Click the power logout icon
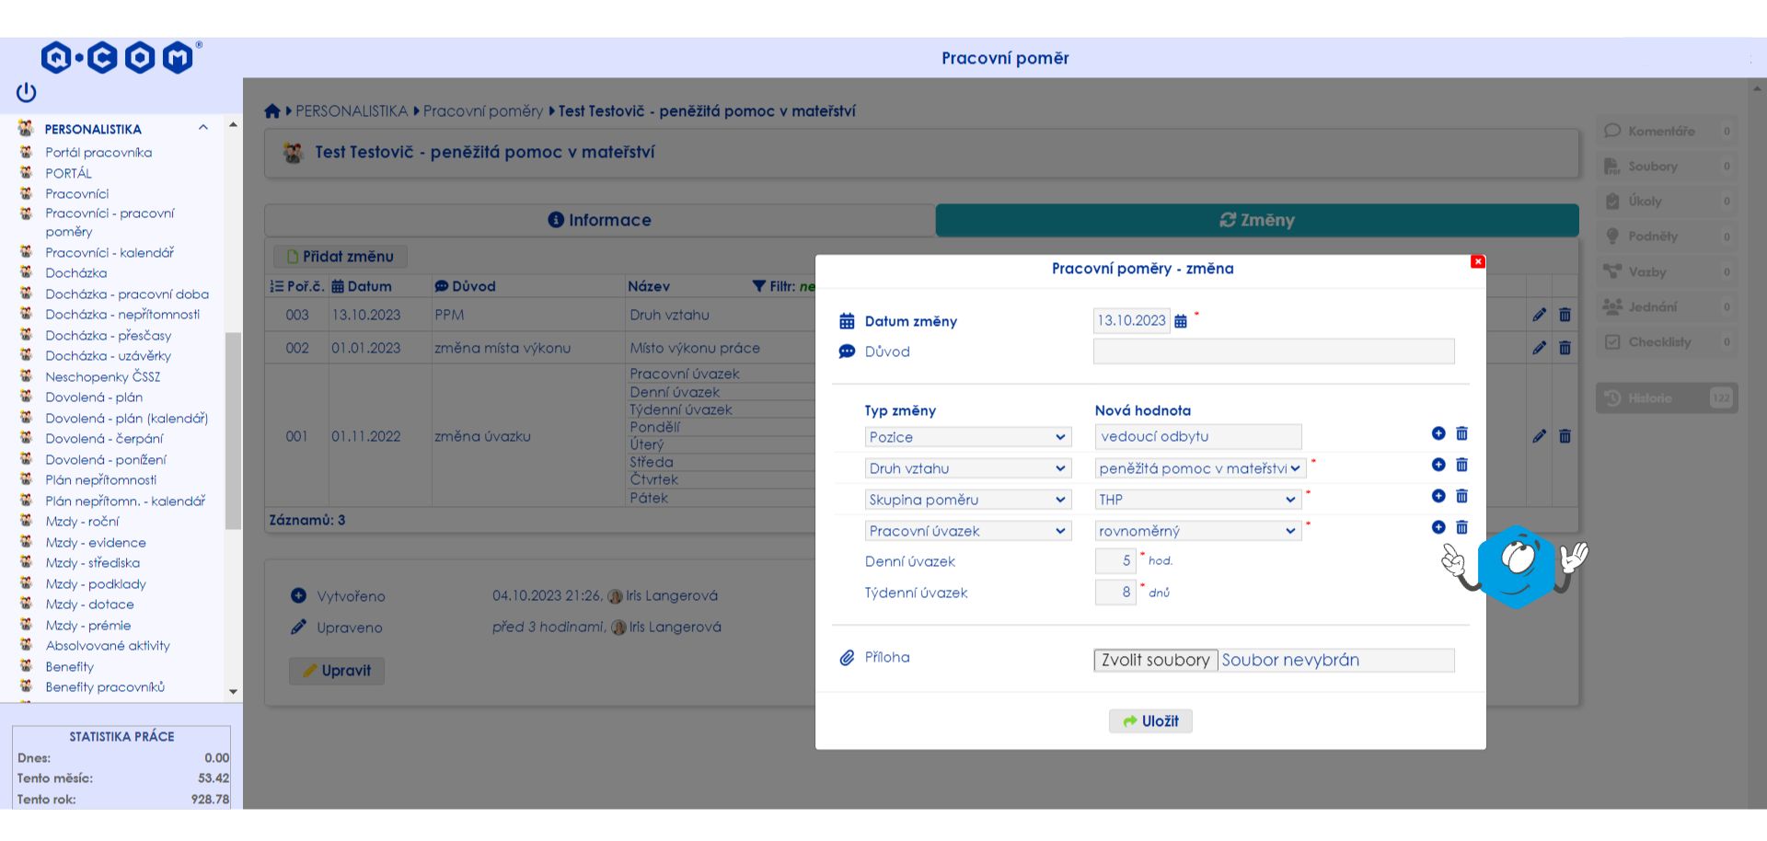 coord(26,92)
